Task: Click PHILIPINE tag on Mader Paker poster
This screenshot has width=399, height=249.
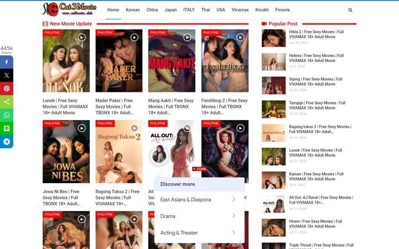Action: click(x=105, y=33)
